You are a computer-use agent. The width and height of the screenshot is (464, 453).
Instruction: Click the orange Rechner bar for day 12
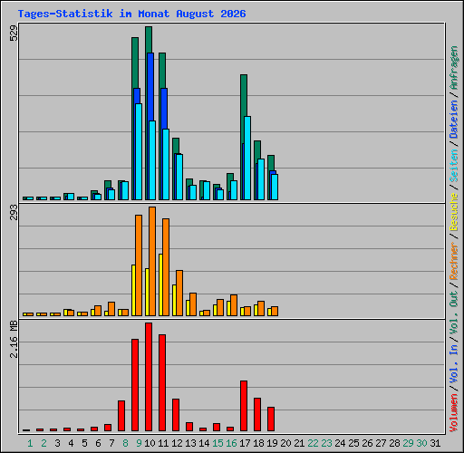coord(179,293)
